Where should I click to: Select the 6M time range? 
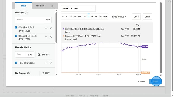(79, 17)
